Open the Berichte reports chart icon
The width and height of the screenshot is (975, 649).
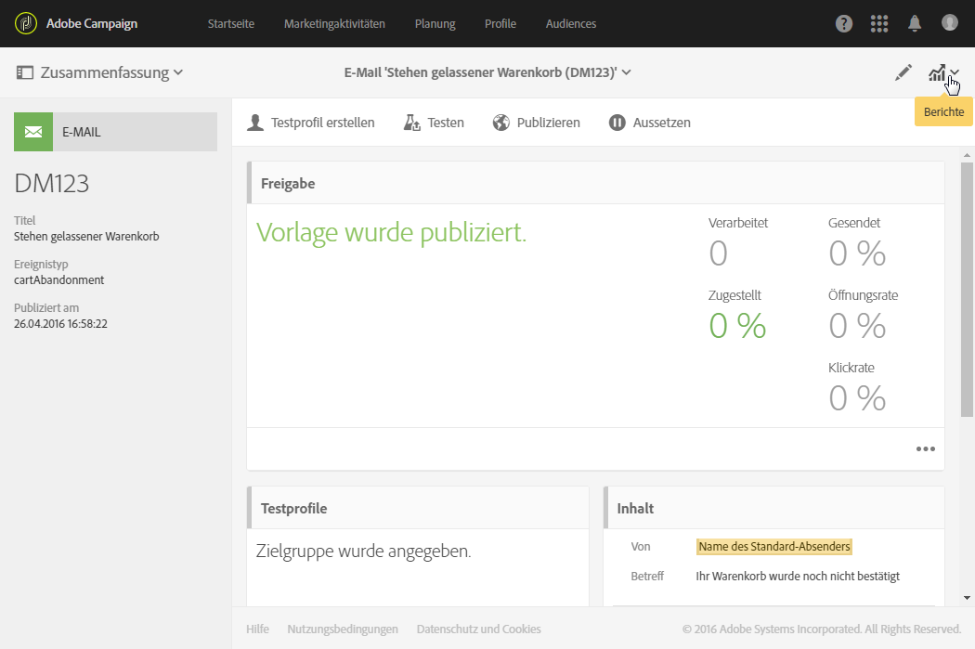(x=938, y=73)
